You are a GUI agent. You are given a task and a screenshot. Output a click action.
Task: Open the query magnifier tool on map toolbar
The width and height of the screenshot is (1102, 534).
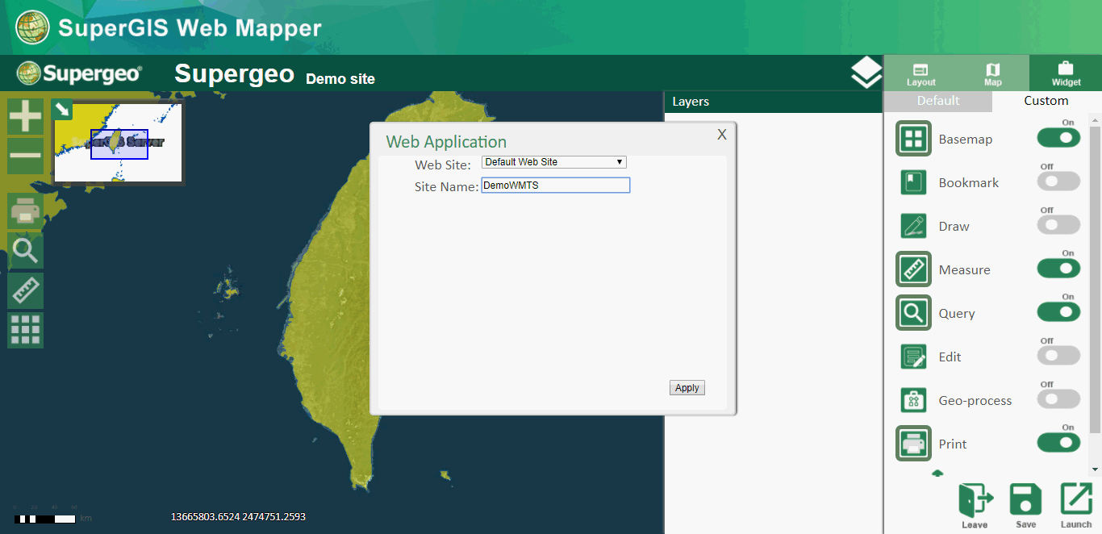point(26,251)
